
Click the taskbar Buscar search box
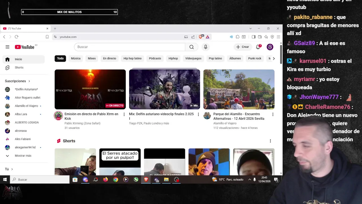point(40,180)
